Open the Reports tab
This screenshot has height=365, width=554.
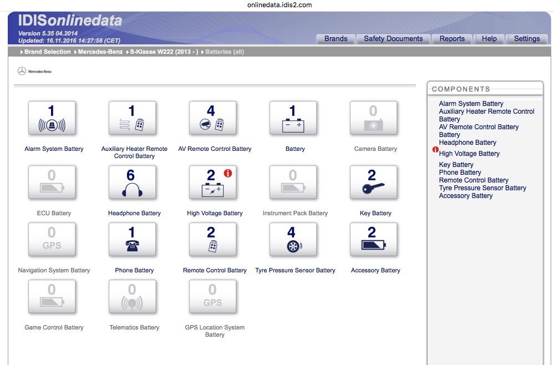coord(452,39)
